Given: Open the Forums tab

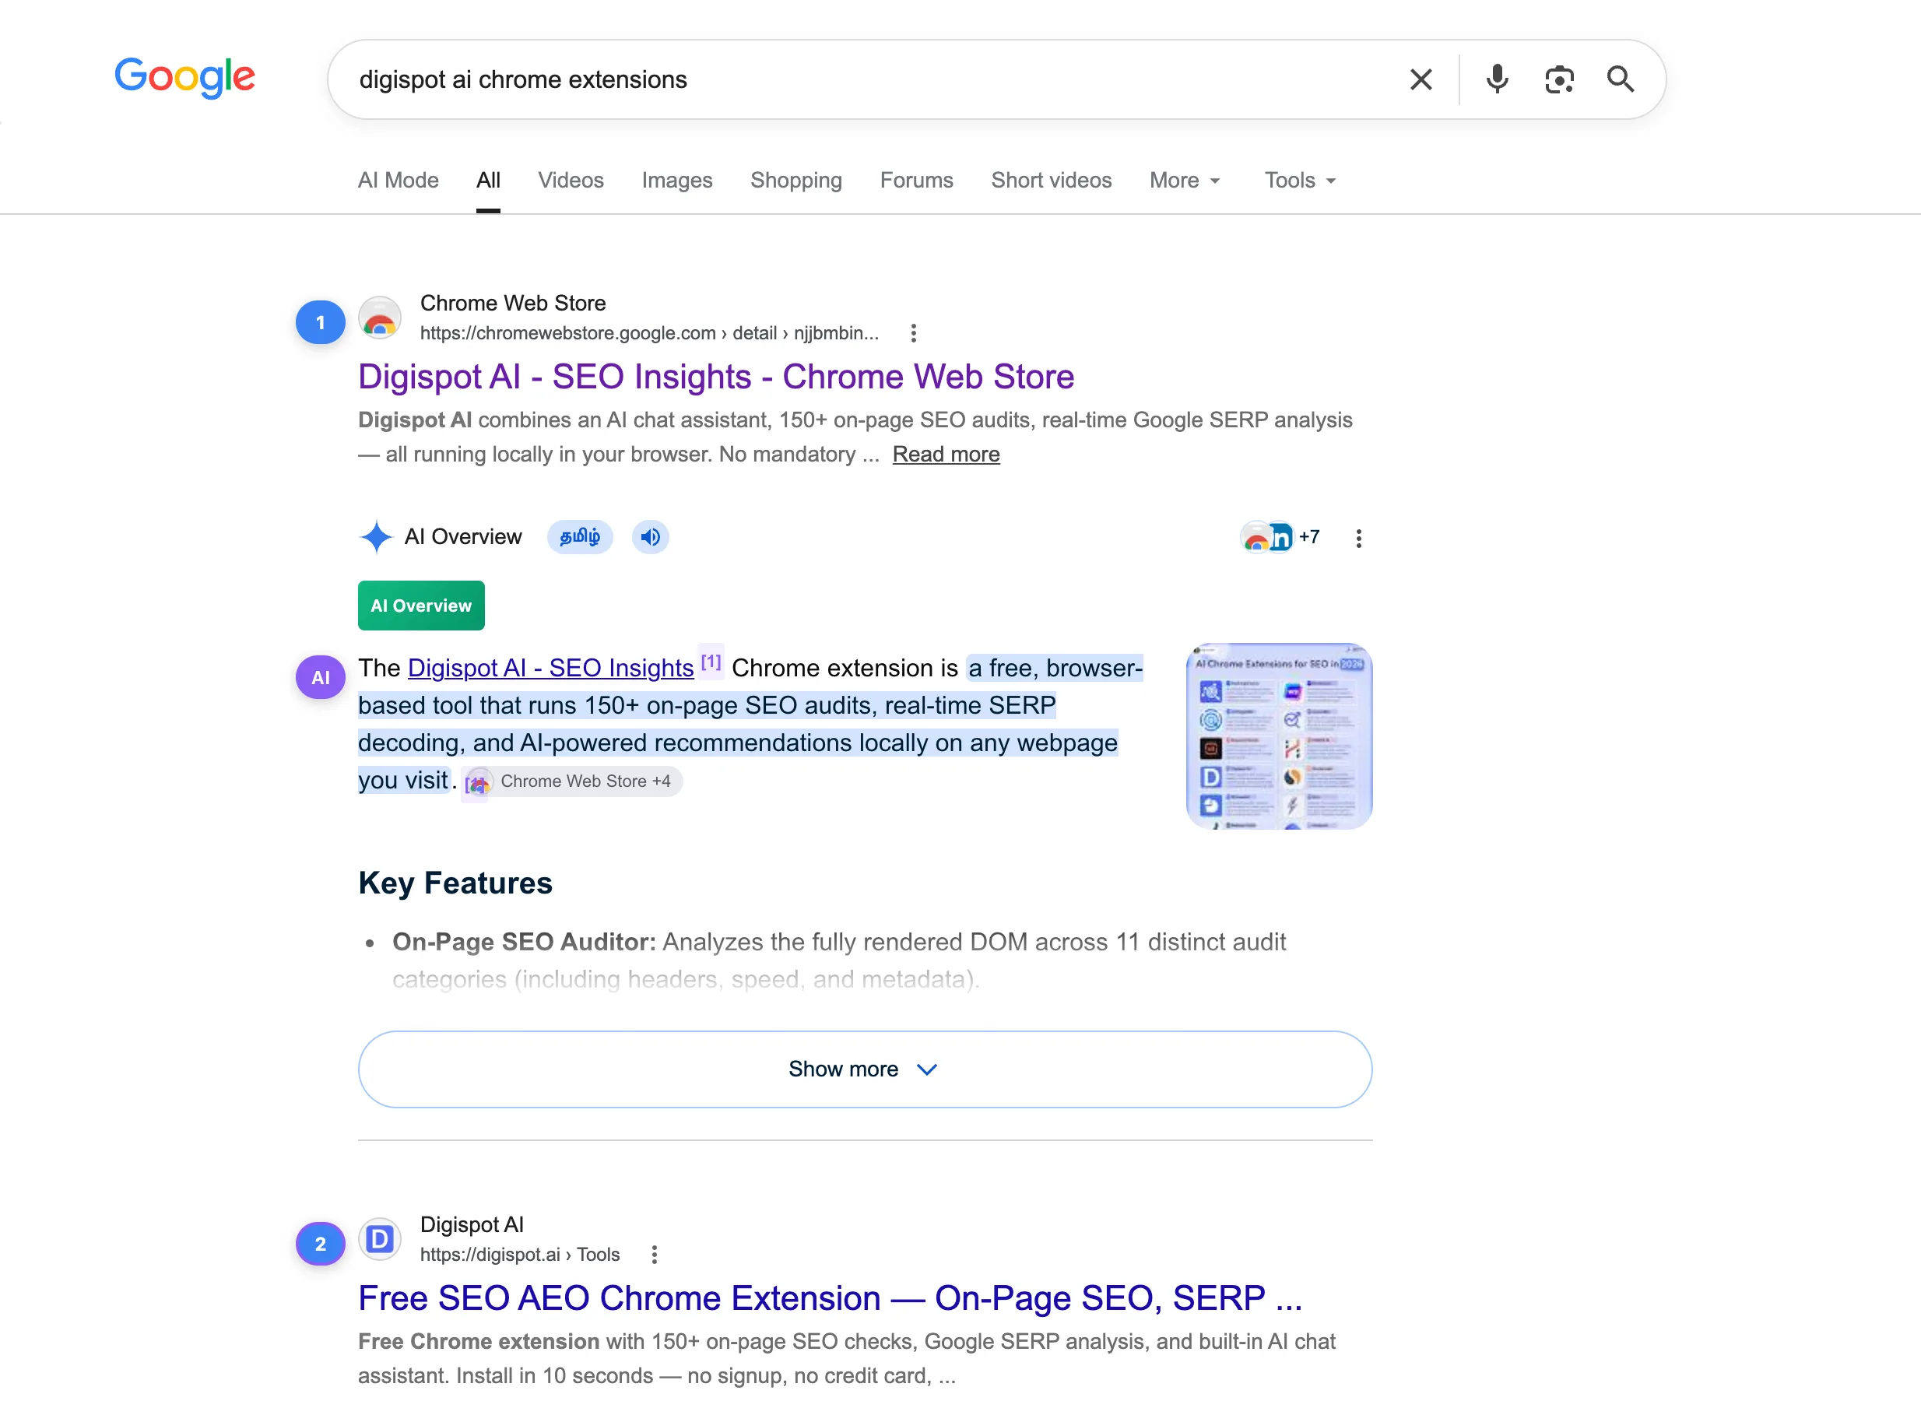Looking at the screenshot, I should (x=916, y=180).
